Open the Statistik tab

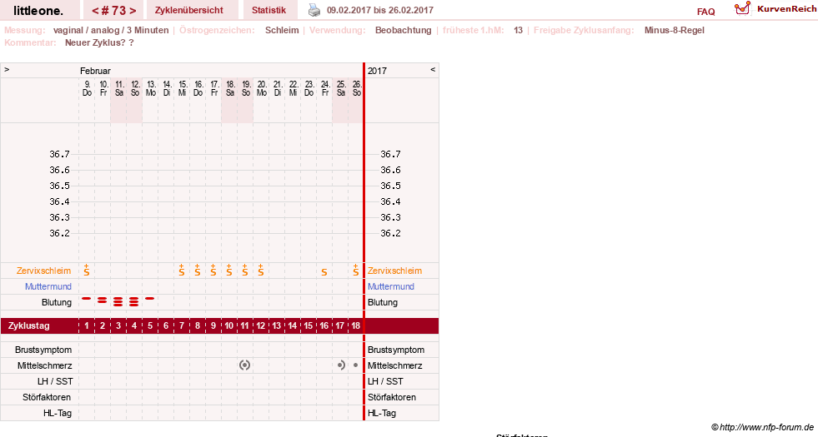pyautogui.click(x=268, y=11)
